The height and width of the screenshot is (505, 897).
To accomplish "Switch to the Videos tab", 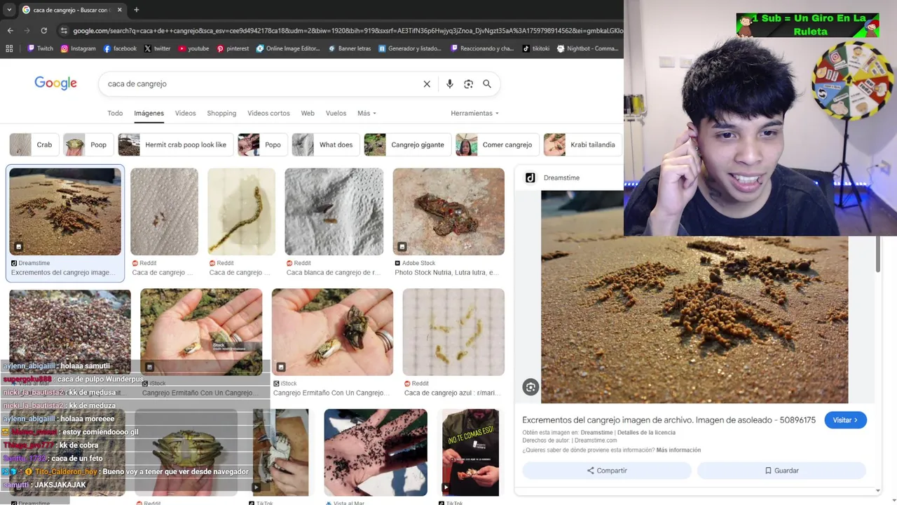I will 186,113.
